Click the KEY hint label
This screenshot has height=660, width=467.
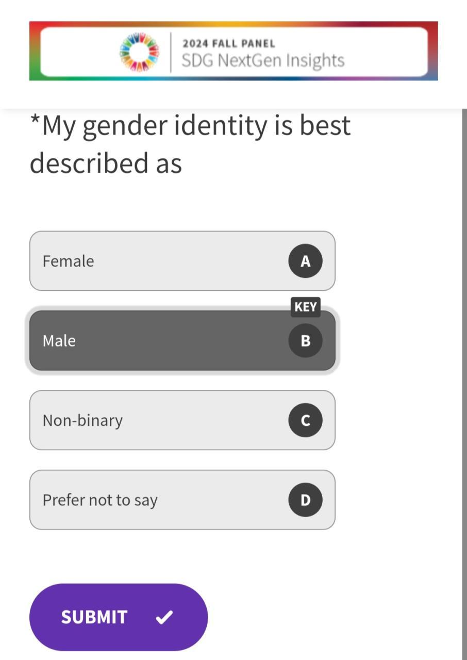tap(305, 307)
